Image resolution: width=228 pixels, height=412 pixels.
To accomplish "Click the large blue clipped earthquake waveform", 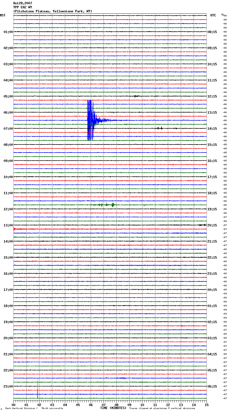I will pos(91,120).
